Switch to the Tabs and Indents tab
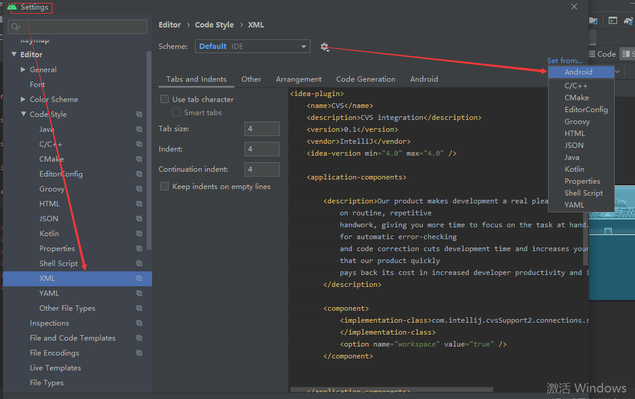This screenshot has width=635, height=399. (x=196, y=79)
